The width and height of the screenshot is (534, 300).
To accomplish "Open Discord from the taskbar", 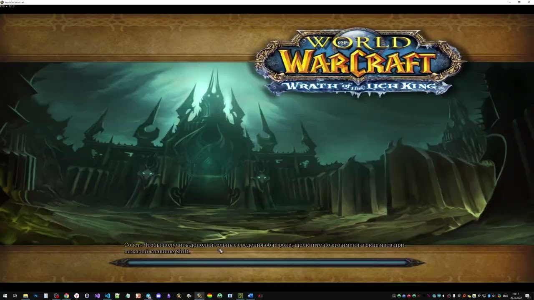I will coord(159,296).
